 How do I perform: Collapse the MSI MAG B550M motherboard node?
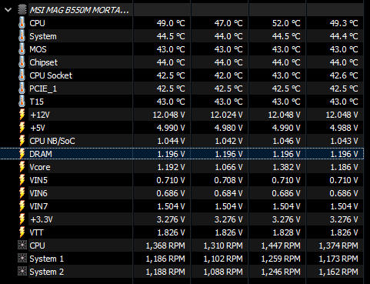click(8, 10)
